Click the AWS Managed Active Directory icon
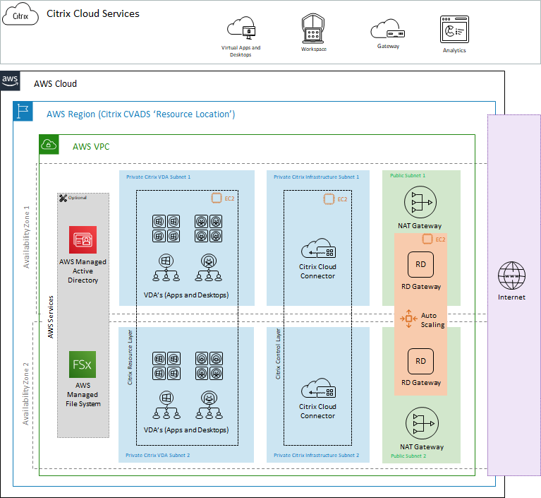The width and height of the screenshot is (541, 498). click(83, 239)
